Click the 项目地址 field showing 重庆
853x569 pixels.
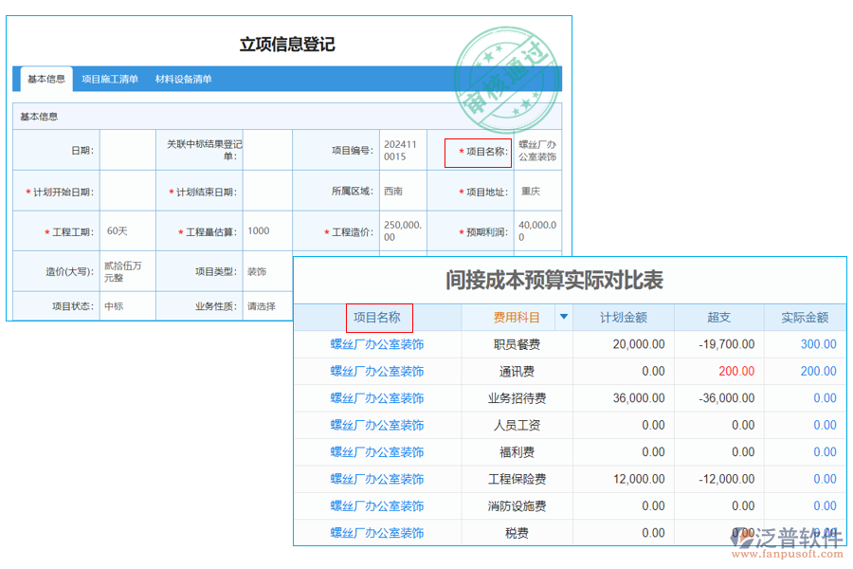pyautogui.click(x=538, y=191)
